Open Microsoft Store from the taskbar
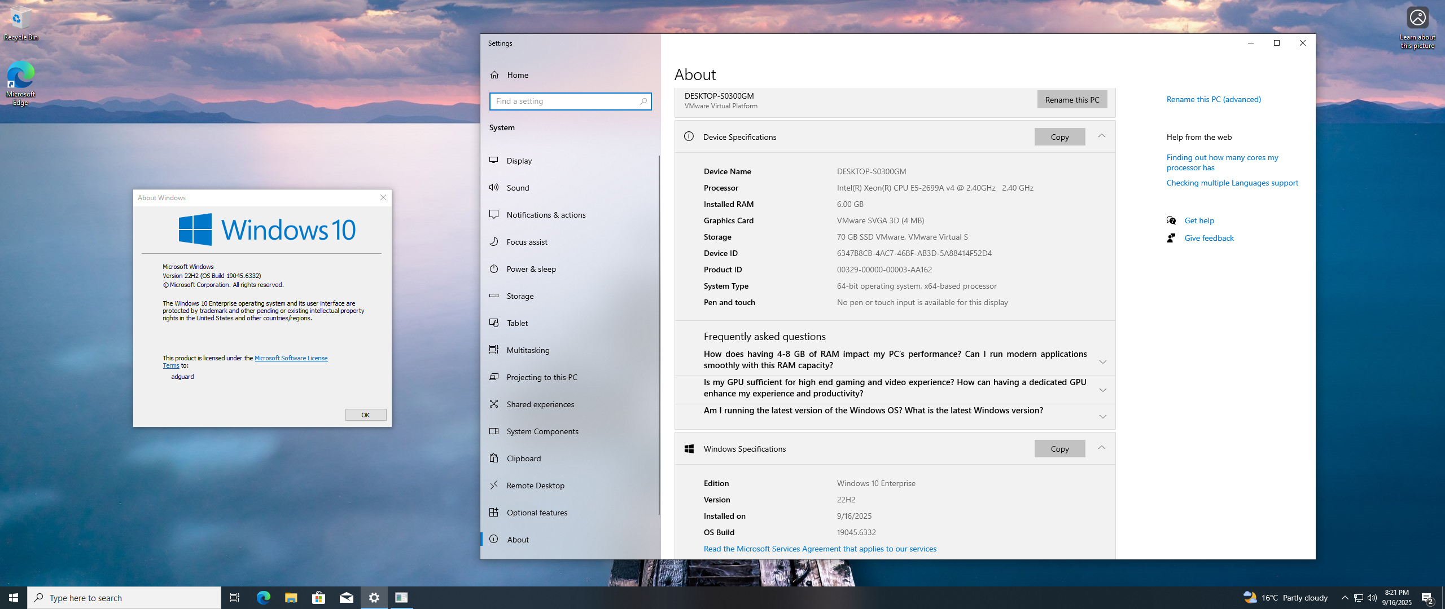 [318, 598]
